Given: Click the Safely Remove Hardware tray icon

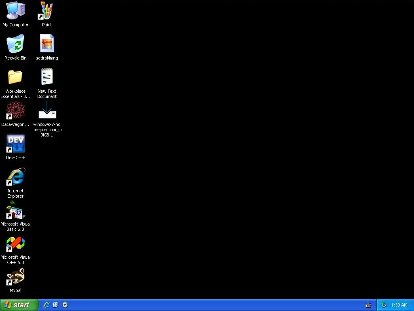Looking at the screenshot, I should click(384, 305).
